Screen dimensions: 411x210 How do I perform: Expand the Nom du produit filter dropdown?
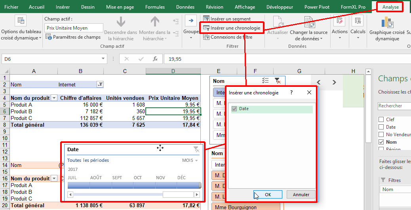click(54, 98)
